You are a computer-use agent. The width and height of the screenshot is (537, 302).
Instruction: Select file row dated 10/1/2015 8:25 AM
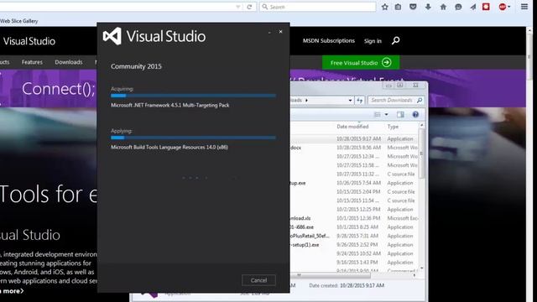click(x=354, y=227)
